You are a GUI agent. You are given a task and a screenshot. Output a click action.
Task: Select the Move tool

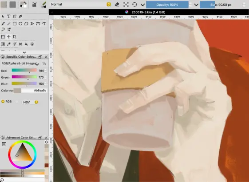(x=9, y=37)
